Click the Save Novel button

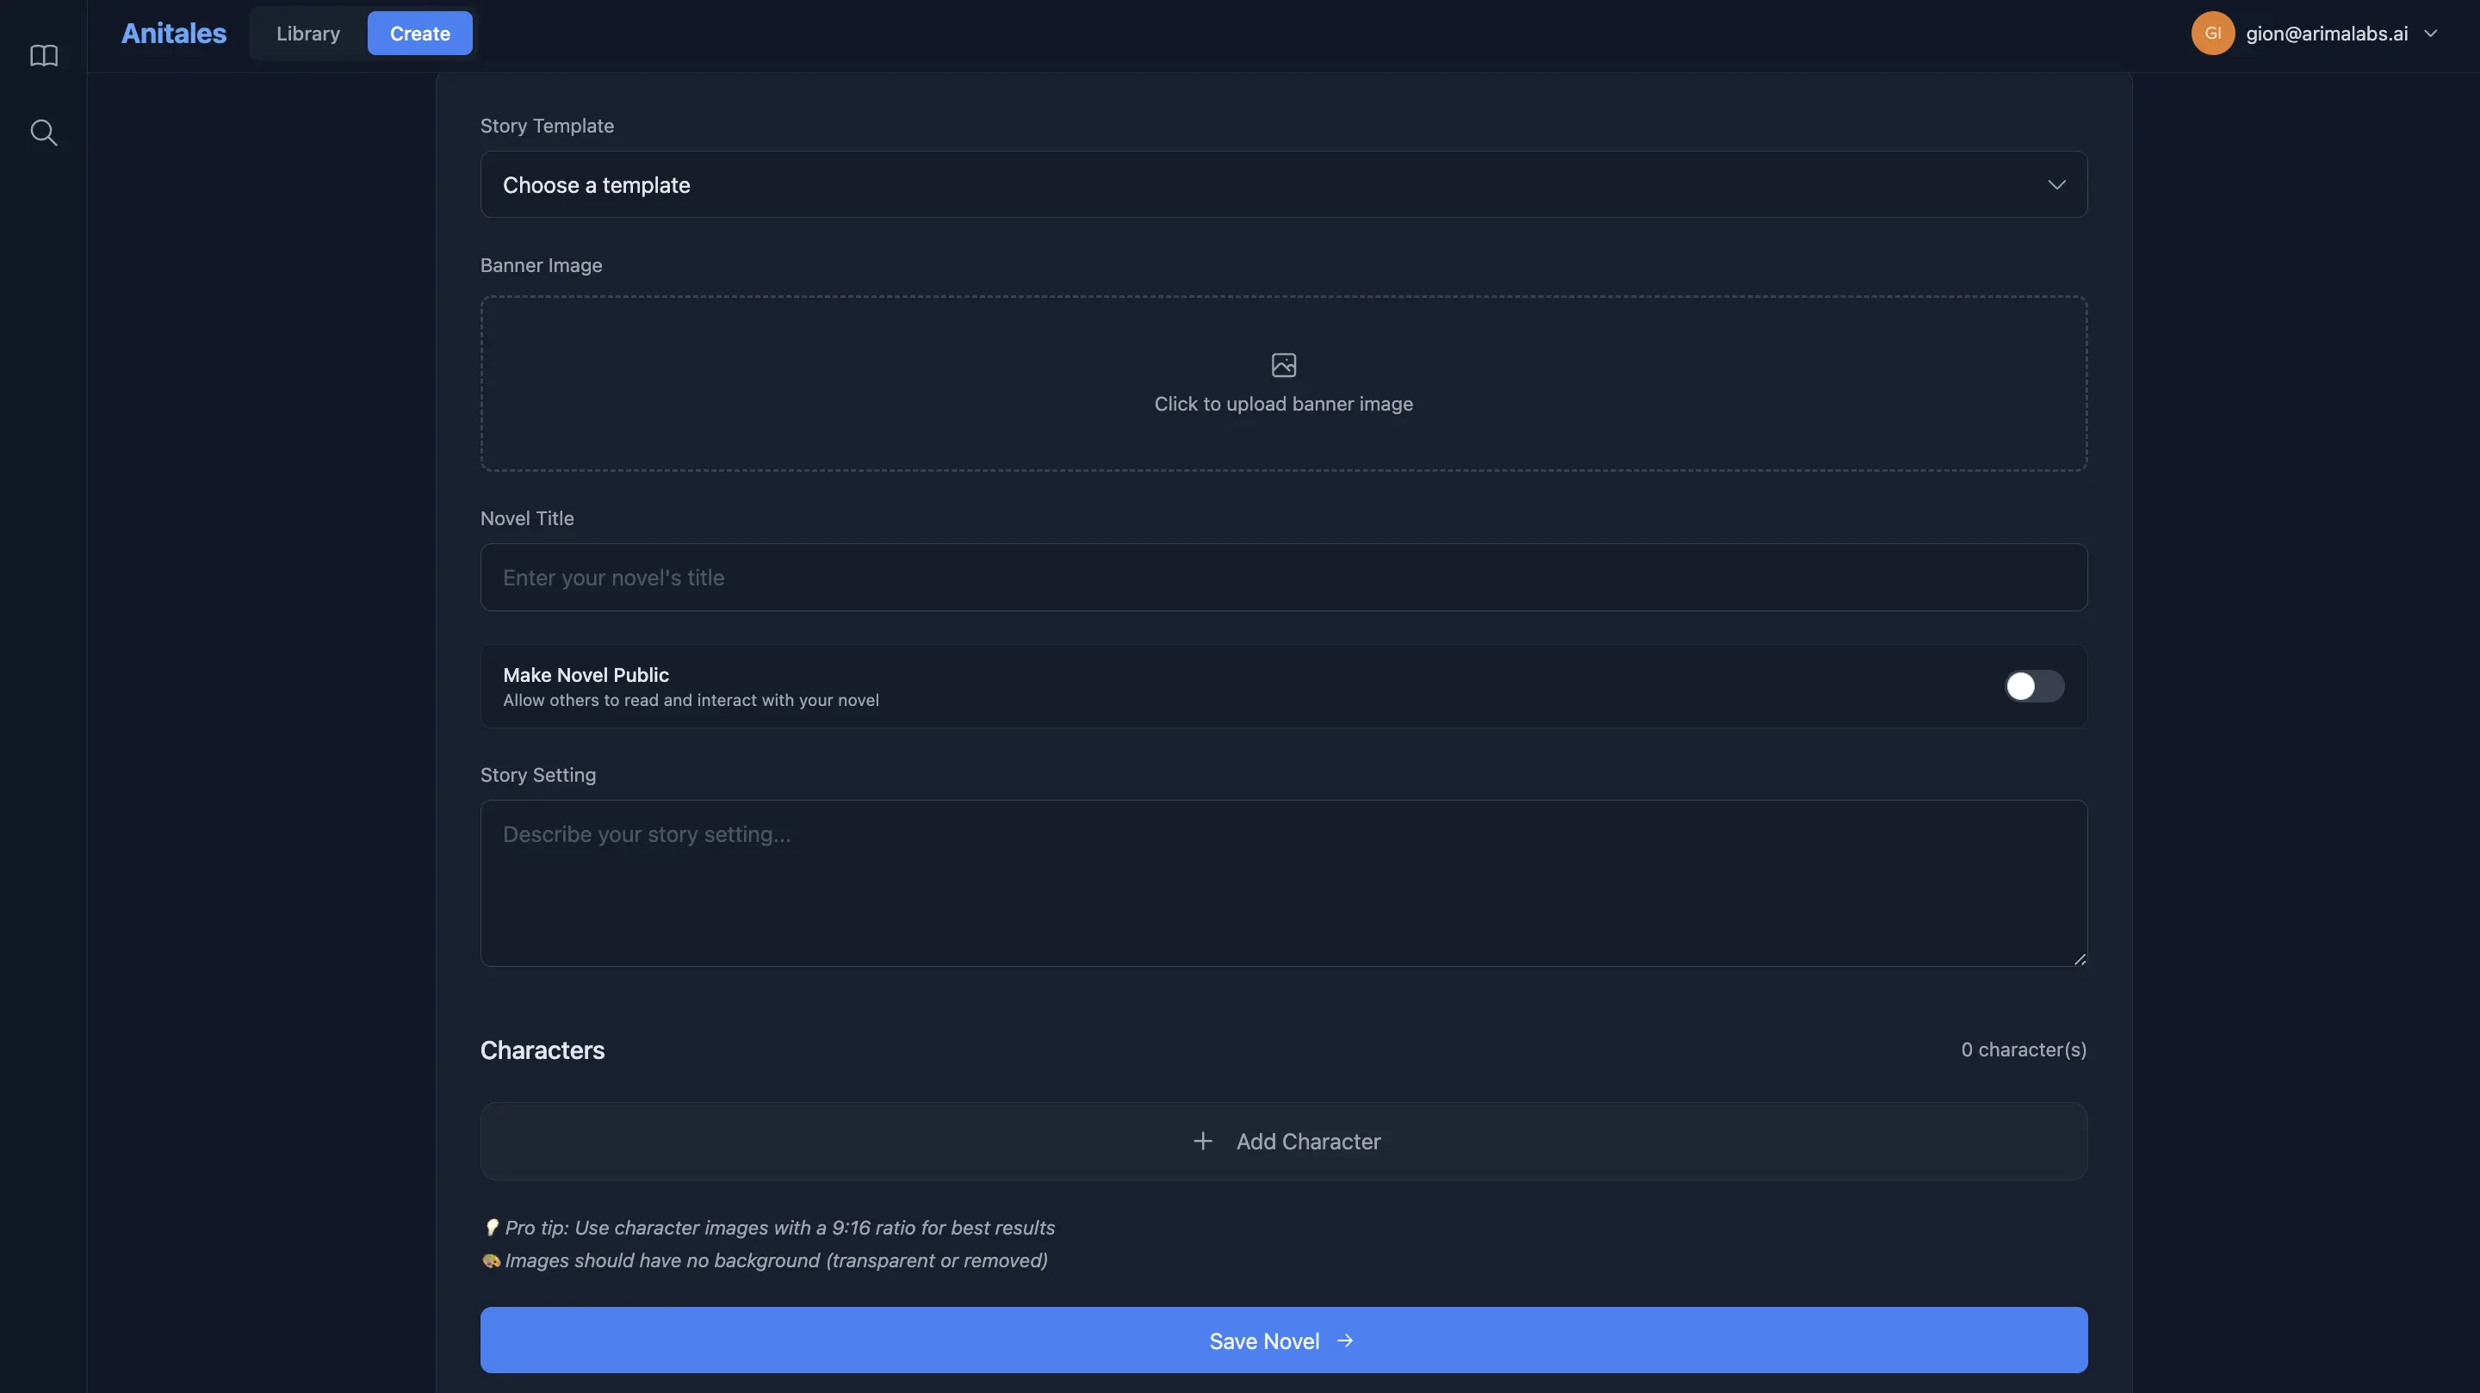(x=1282, y=1340)
